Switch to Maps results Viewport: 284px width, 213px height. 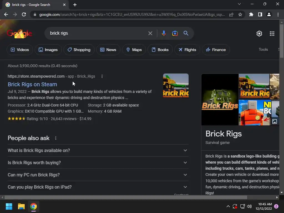coord(134,50)
